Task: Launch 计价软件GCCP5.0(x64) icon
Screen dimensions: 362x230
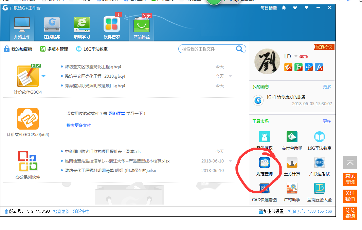Action: pyautogui.click(x=28, y=119)
